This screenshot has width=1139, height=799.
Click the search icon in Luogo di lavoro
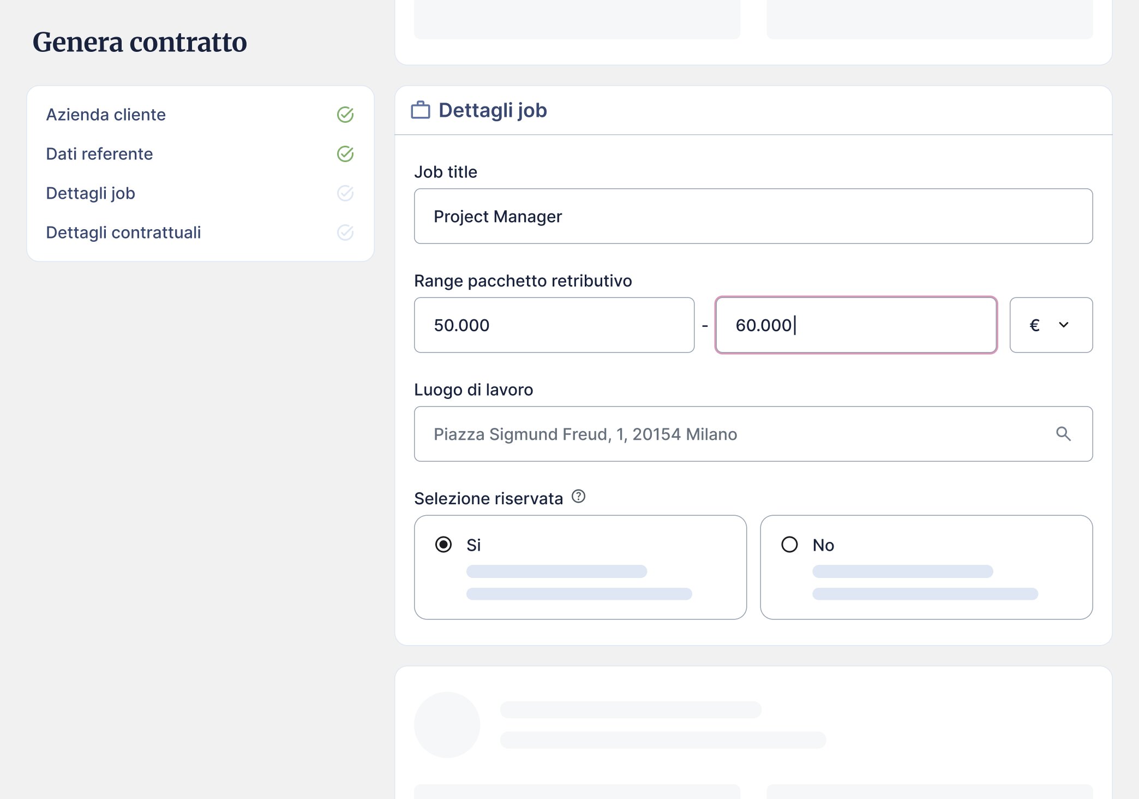pyautogui.click(x=1063, y=434)
